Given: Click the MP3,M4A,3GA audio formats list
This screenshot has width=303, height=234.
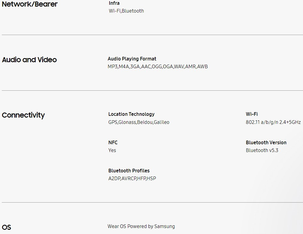Looking at the screenshot, I should [157, 67].
